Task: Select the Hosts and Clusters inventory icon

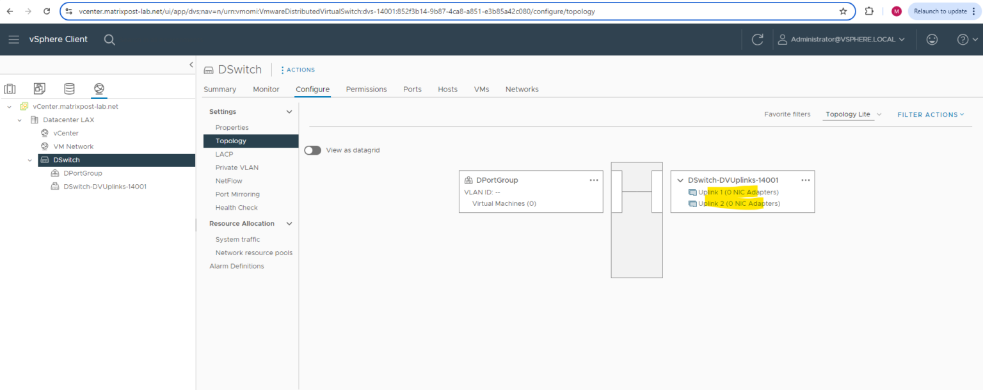Action: point(9,88)
